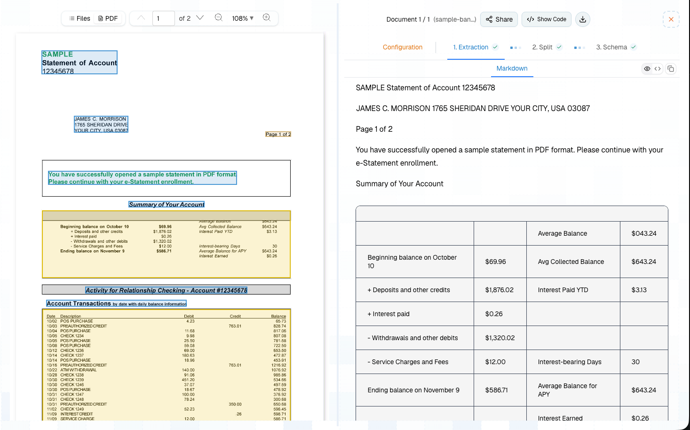Click the Ending balance on November 9 cell
Image resolution: width=690 pixels, height=430 pixels.
click(415, 390)
